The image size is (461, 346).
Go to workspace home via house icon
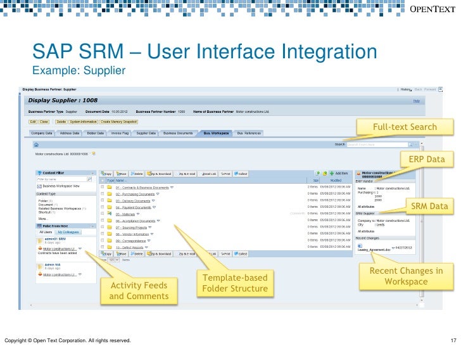37,144
